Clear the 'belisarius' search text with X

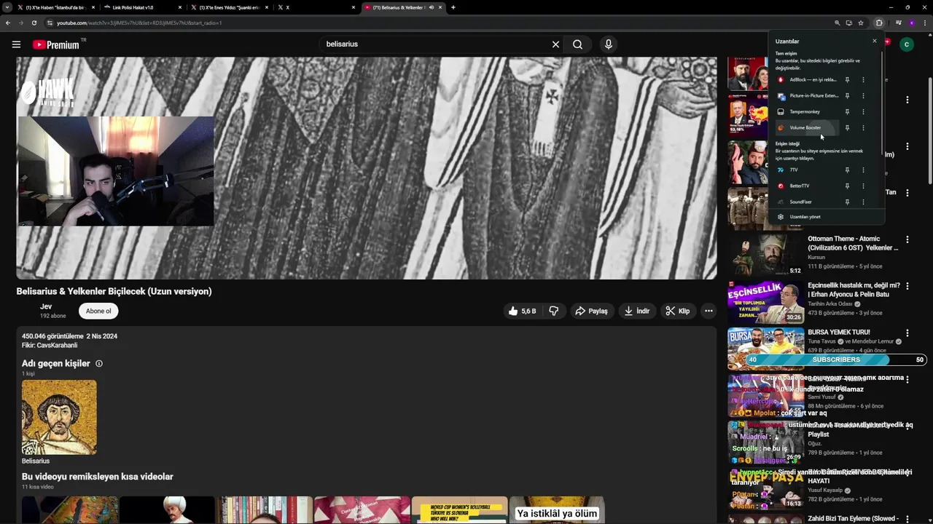click(555, 44)
